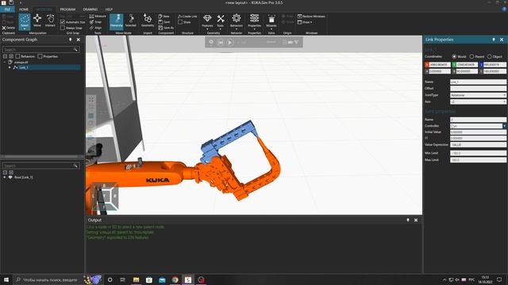
Task: Pin the Output panel
Action: 408,220
